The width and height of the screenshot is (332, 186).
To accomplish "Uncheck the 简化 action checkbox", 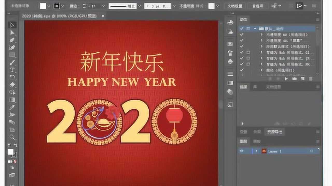I will point(242,70).
